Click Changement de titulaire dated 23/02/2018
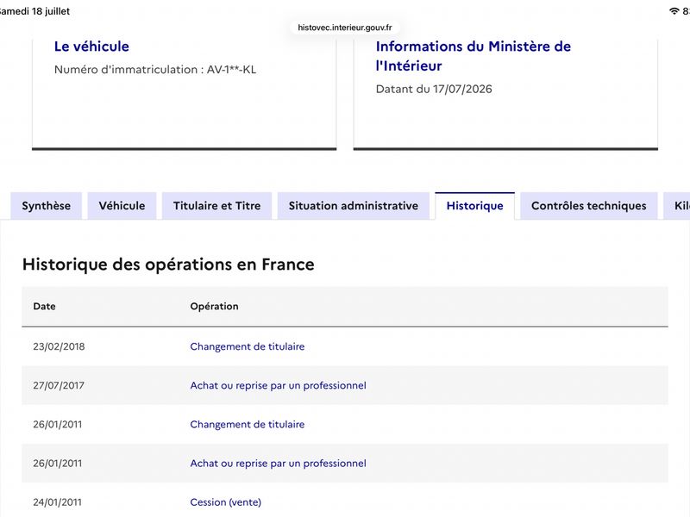Viewport: 690px width, 517px height. (x=248, y=346)
